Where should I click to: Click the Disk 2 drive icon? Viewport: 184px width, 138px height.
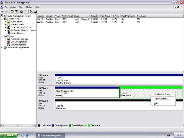pyautogui.click(x=40, y=101)
